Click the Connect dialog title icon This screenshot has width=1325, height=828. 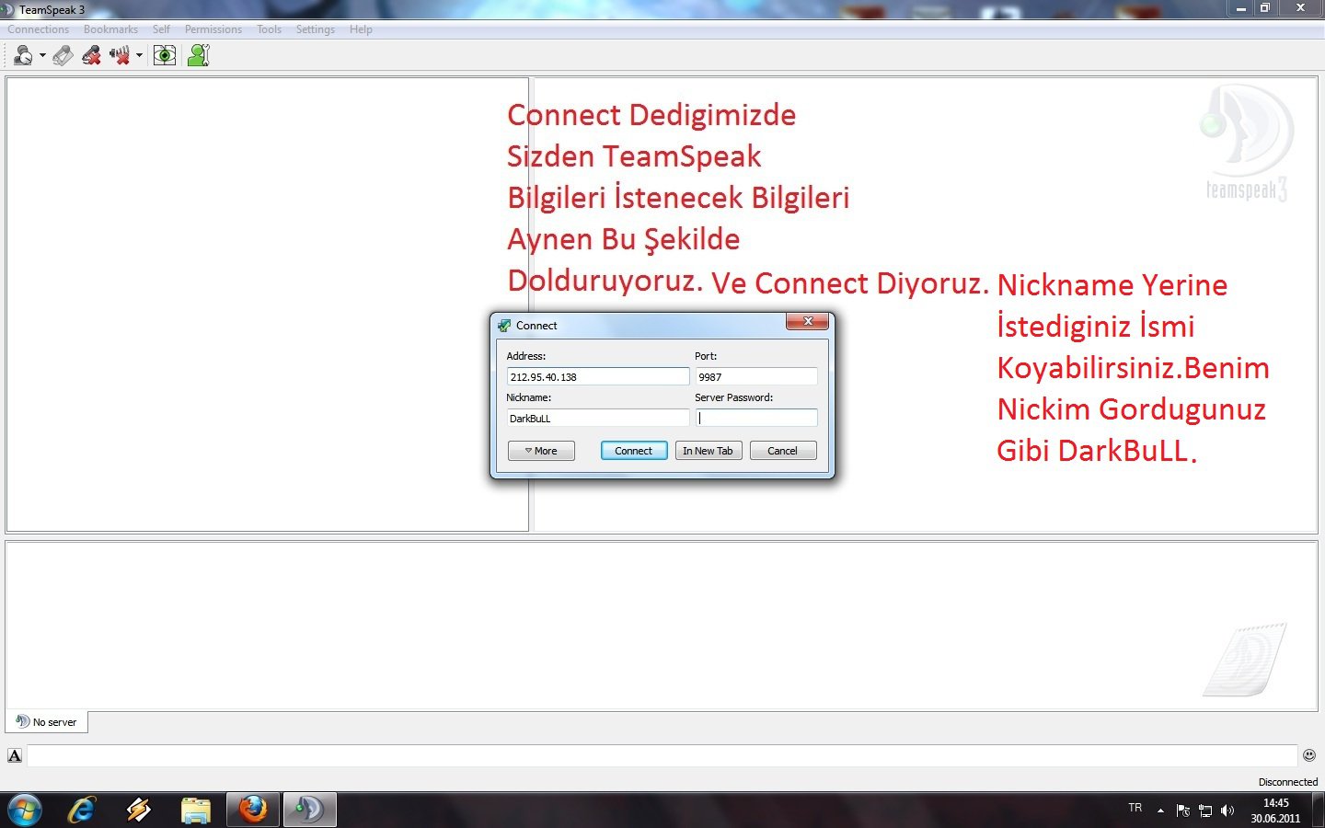(x=504, y=325)
